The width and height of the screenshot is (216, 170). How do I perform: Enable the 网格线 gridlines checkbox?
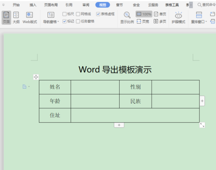click(x=78, y=14)
